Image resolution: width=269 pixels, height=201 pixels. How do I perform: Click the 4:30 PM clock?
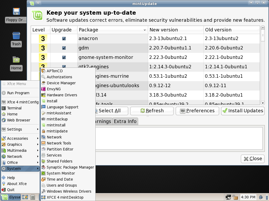[x=248, y=197]
